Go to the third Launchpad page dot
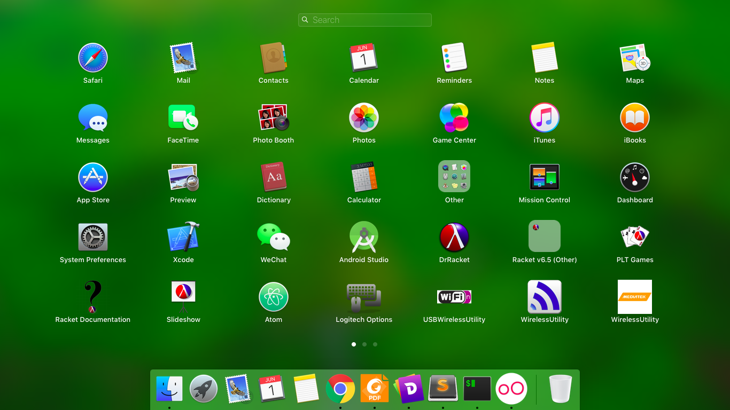Screen dimensions: 730x410 pos(375,344)
